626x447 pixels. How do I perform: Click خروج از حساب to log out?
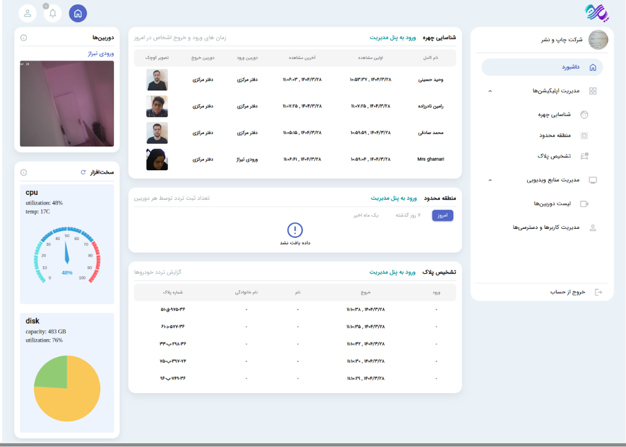(568, 292)
